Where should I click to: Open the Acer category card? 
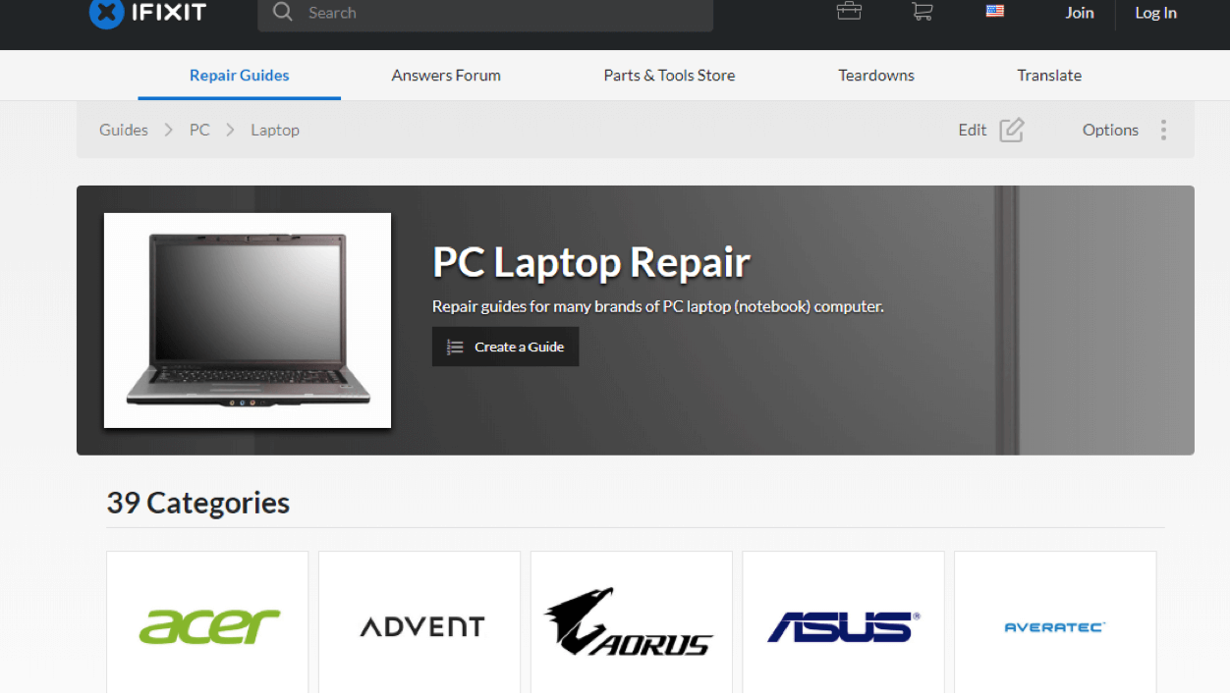click(207, 623)
